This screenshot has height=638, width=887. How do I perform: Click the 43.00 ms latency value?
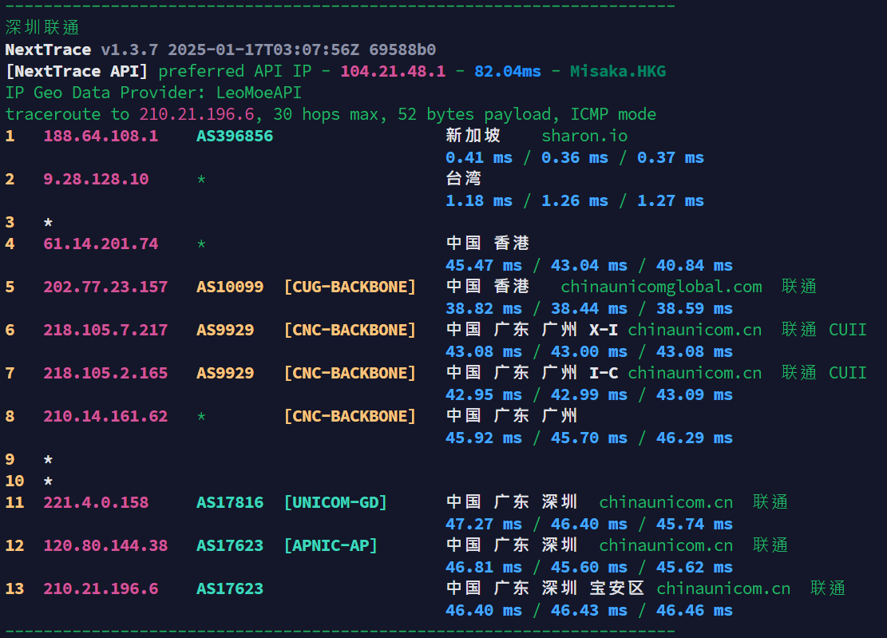click(589, 352)
